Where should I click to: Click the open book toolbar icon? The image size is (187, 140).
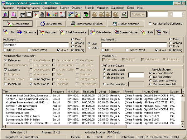29,14
